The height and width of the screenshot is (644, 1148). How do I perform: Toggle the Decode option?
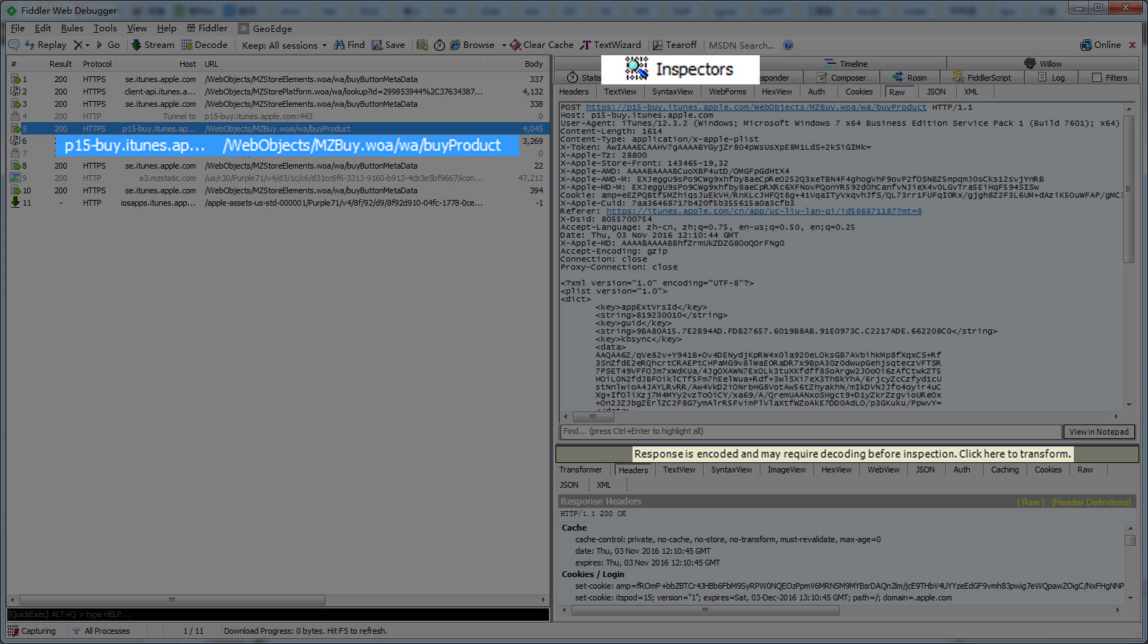204,45
